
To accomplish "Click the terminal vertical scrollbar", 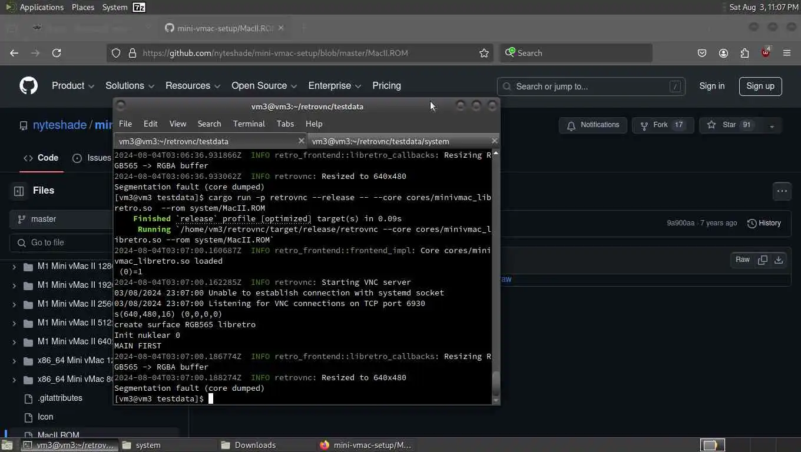I will (496, 277).
